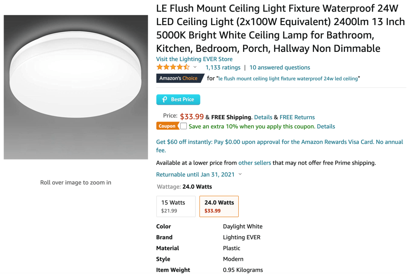Click the Best Price badge button
Viewport: 408px width, 274px height.
[178, 99]
